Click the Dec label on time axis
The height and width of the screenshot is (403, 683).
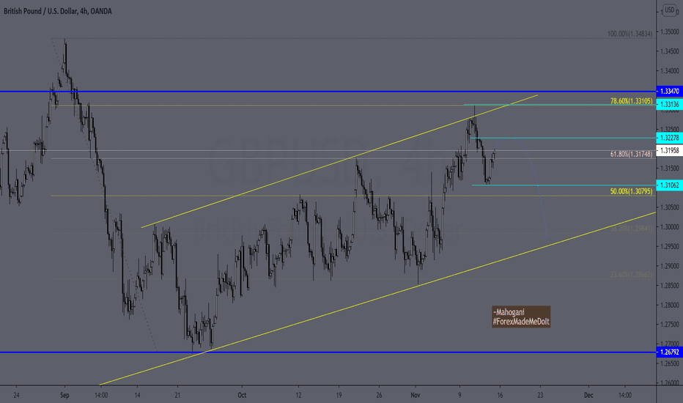(588, 395)
